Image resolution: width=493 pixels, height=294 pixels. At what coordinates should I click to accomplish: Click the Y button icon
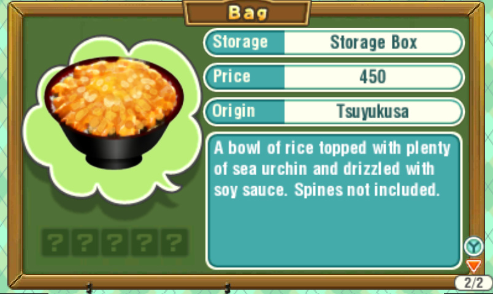(474, 247)
